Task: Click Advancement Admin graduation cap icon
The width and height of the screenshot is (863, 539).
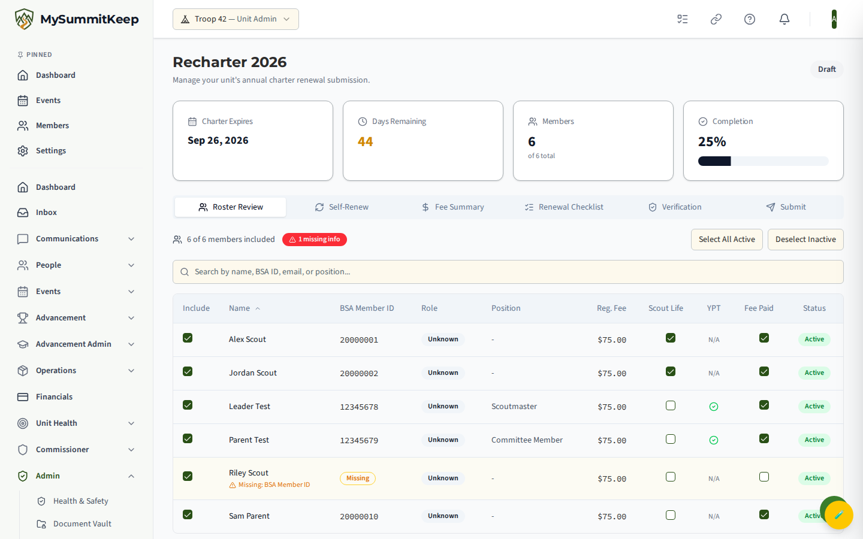Action: point(23,344)
